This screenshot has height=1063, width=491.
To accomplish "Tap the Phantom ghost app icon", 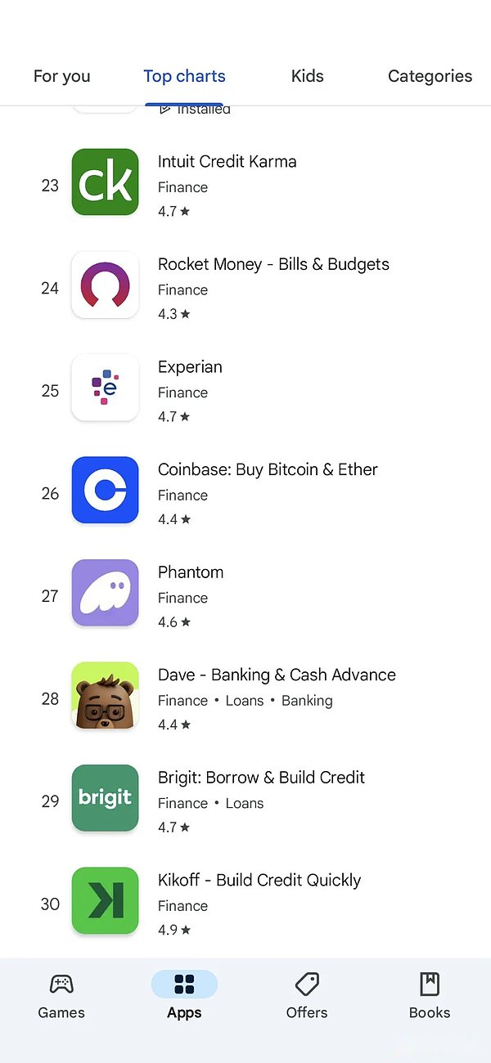I will pyautogui.click(x=105, y=593).
